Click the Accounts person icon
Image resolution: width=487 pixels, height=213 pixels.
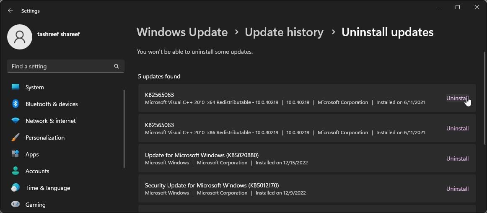tap(16, 171)
